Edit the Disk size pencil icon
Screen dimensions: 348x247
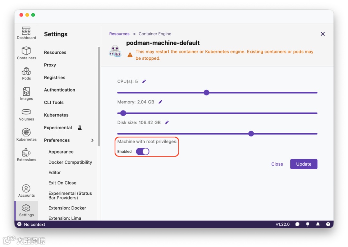pos(167,123)
